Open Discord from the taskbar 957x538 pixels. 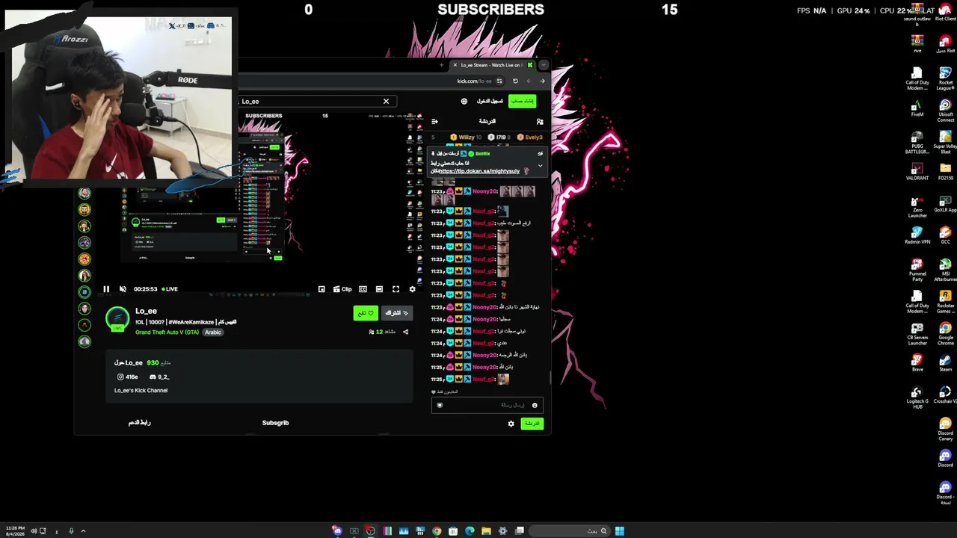(337, 531)
